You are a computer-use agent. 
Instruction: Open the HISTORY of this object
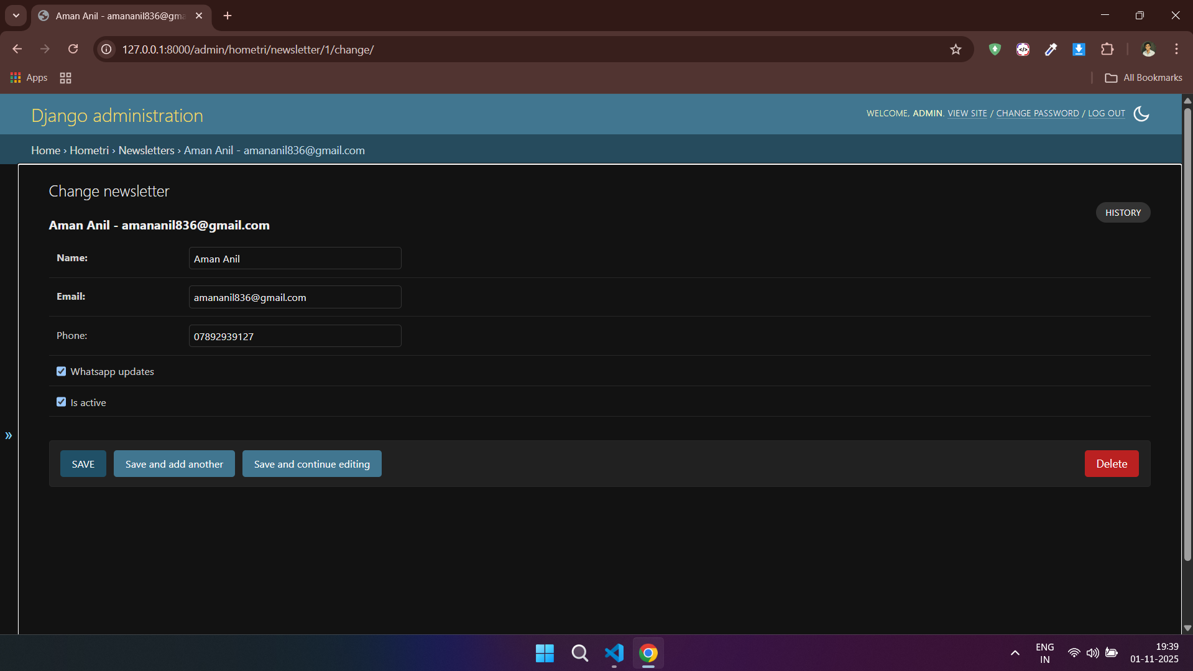pos(1123,213)
